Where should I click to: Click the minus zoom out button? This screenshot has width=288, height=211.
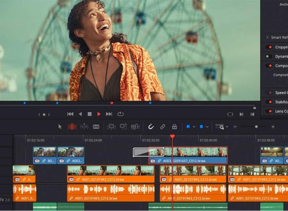pos(236,127)
